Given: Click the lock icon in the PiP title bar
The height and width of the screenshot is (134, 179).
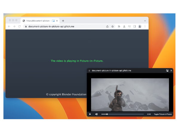Looking at the screenshot, I should point(89,71).
